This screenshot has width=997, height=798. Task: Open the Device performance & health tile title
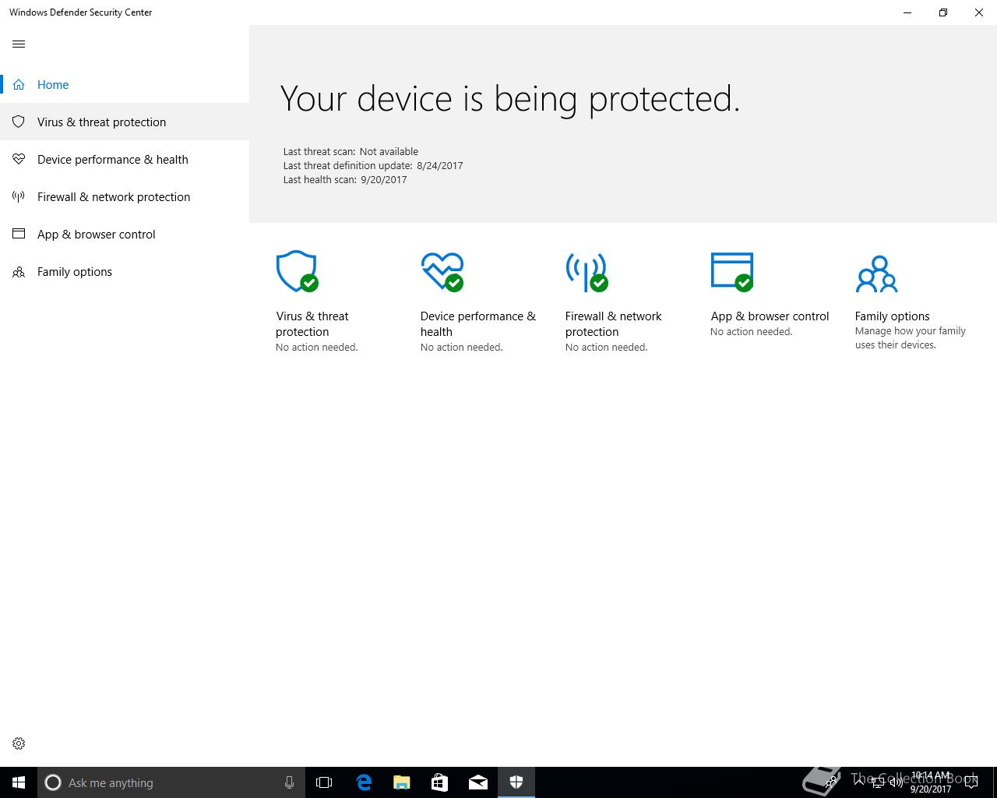[478, 323]
